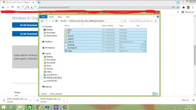Select the sources folder

(x=105, y=36)
